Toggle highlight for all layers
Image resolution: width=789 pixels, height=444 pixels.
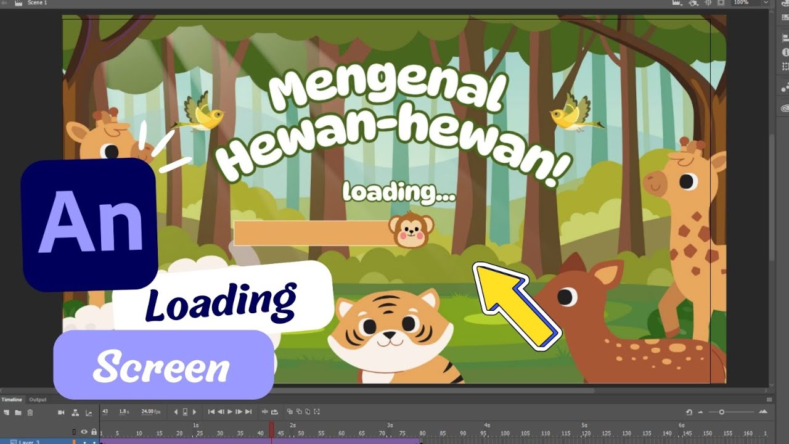point(74,432)
